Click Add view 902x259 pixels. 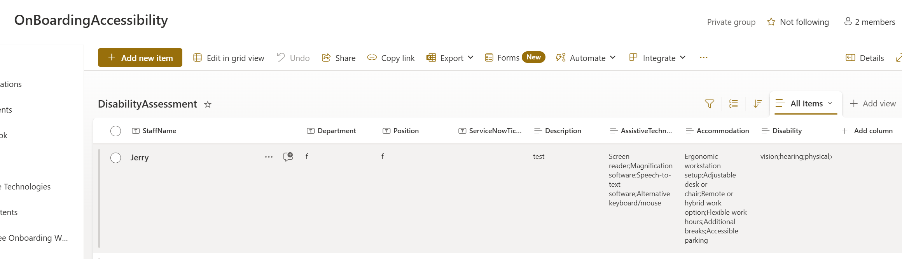pos(873,104)
